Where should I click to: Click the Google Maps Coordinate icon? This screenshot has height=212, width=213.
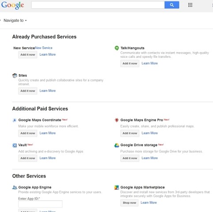[15, 120]
